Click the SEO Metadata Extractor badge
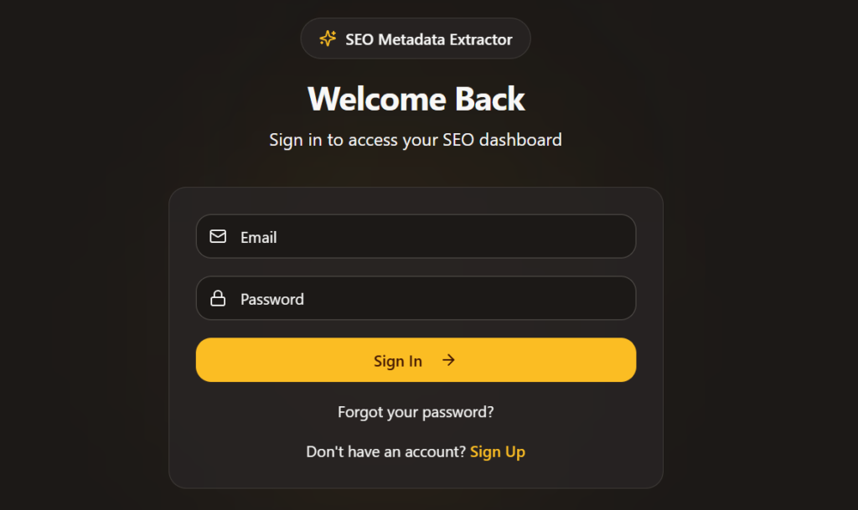 (416, 39)
